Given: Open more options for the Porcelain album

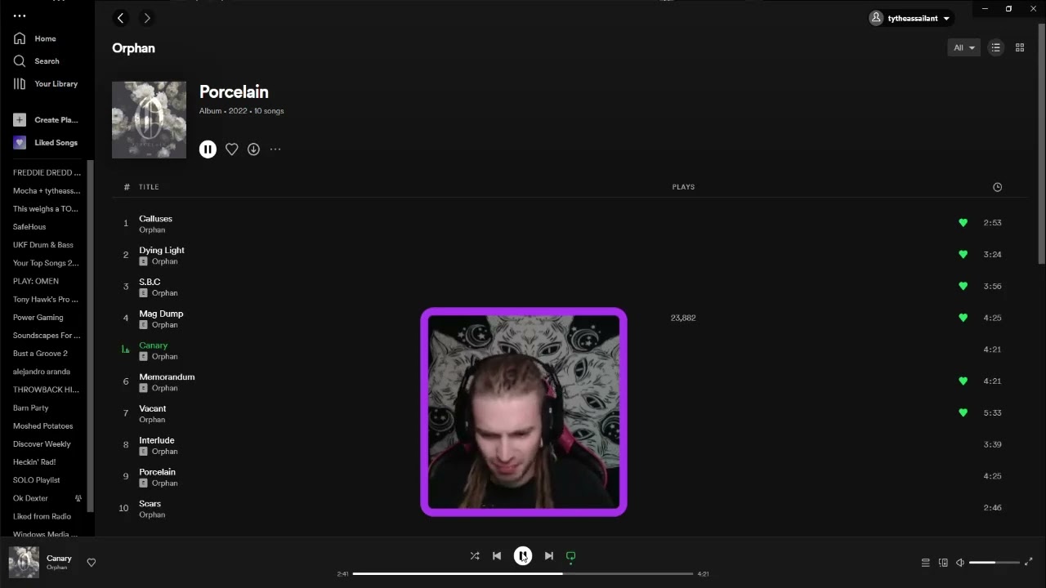Looking at the screenshot, I should pos(275,149).
